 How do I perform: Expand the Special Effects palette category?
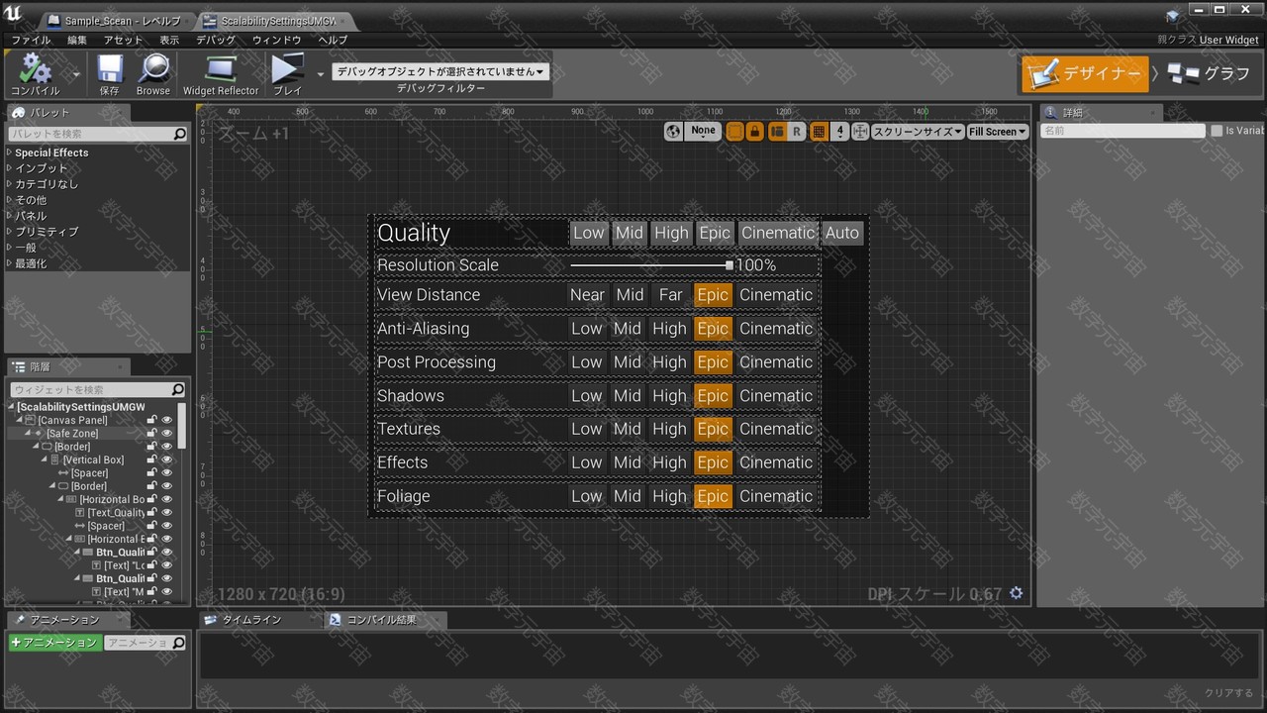tap(9, 153)
